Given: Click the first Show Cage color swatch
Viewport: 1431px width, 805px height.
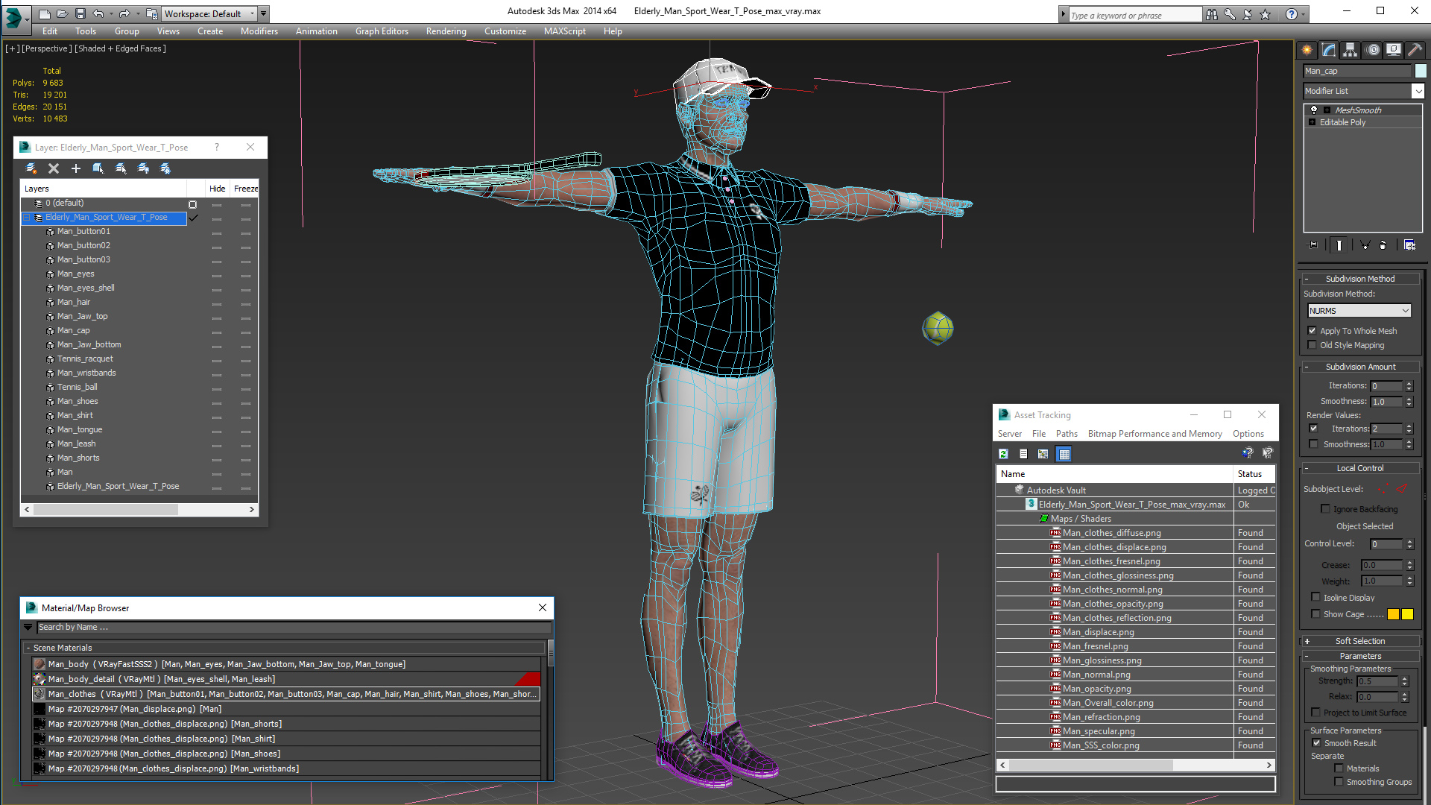Looking at the screenshot, I should [1393, 614].
